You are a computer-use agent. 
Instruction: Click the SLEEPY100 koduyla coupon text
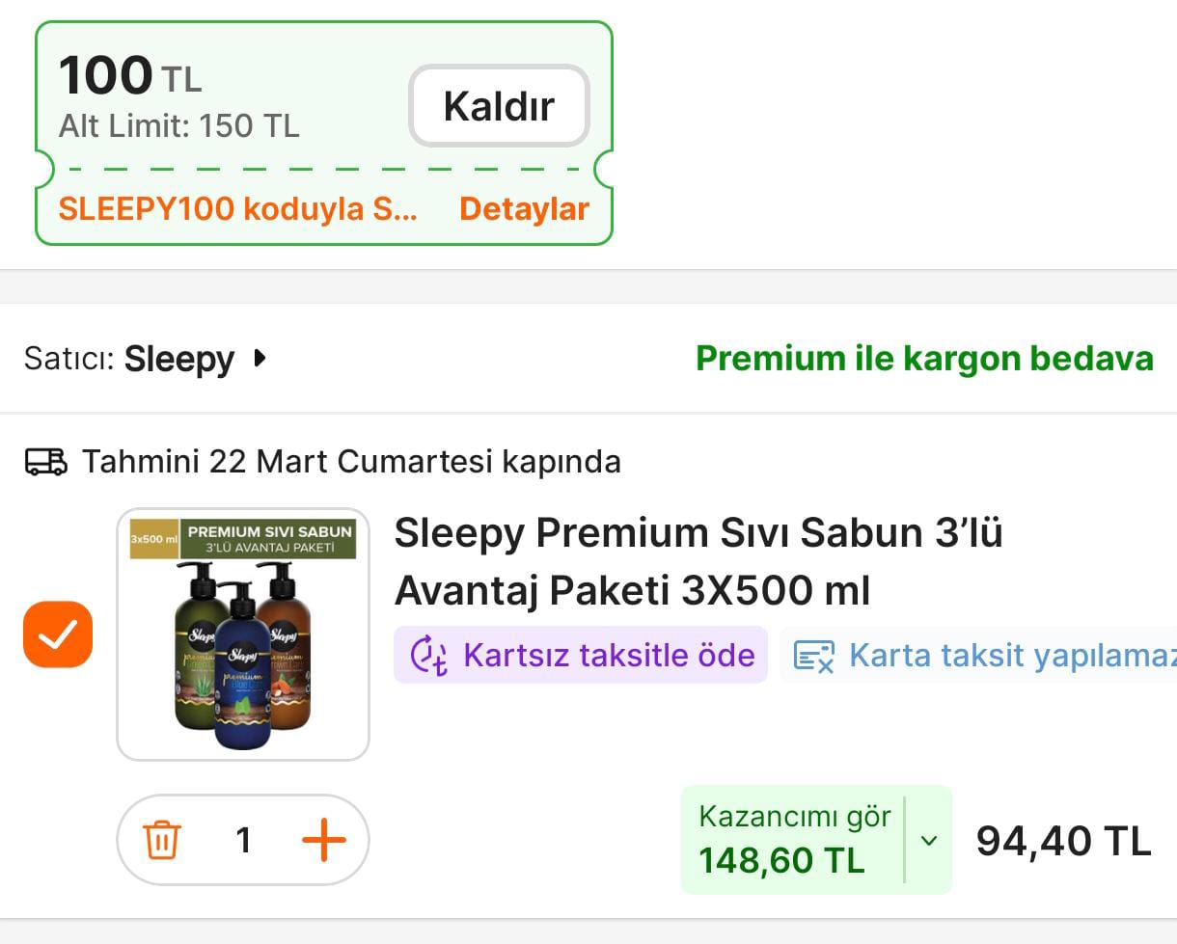(238, 208)
